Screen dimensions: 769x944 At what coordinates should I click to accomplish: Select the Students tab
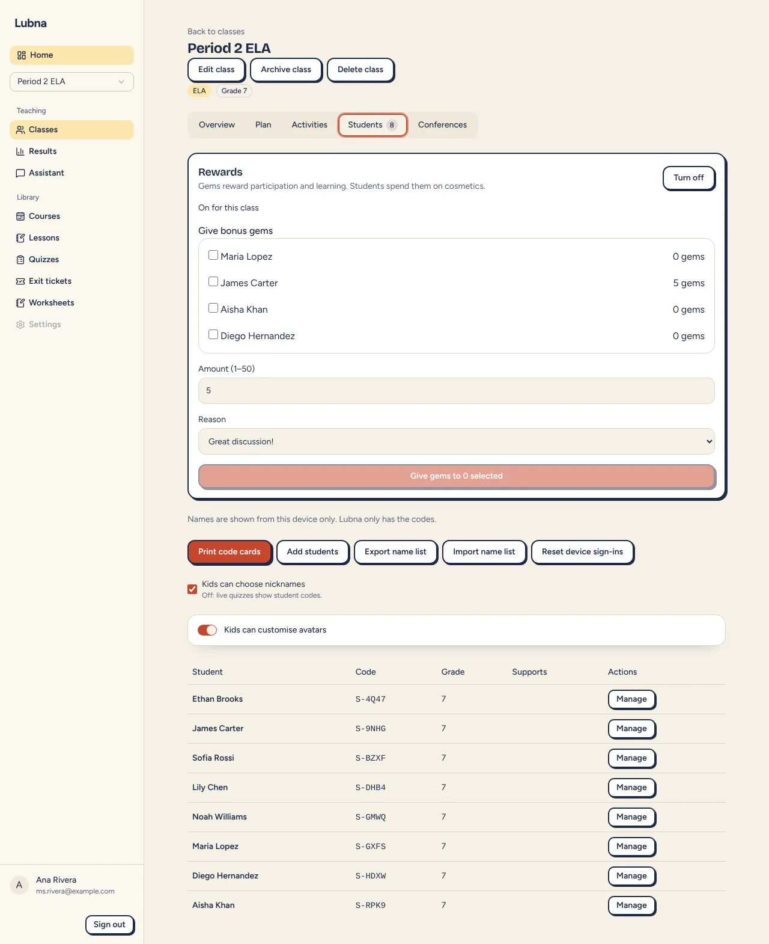[x=372, y=125]
